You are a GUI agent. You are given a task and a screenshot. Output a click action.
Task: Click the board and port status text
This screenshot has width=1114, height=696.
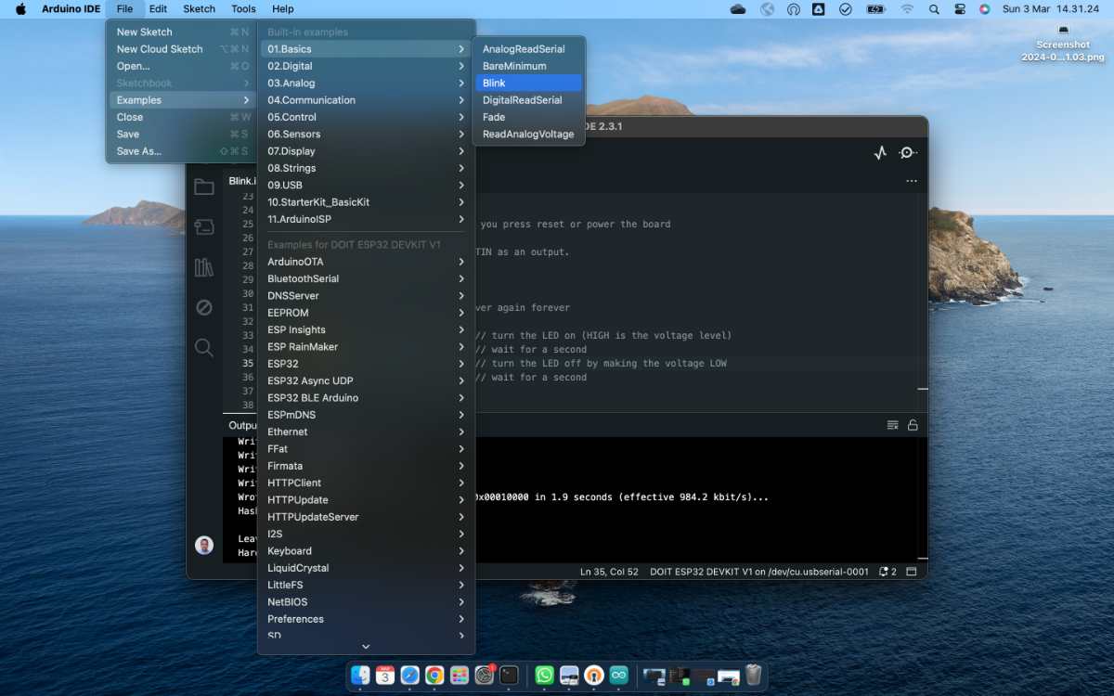point(759,572)
